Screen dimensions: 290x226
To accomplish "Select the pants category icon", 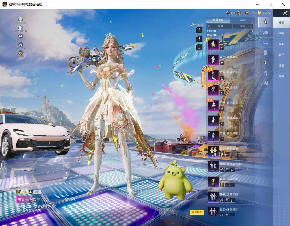I will click(266, 73).
